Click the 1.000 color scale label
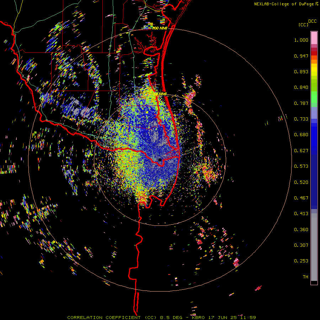The image size is (320, 320). click(301, 40)
